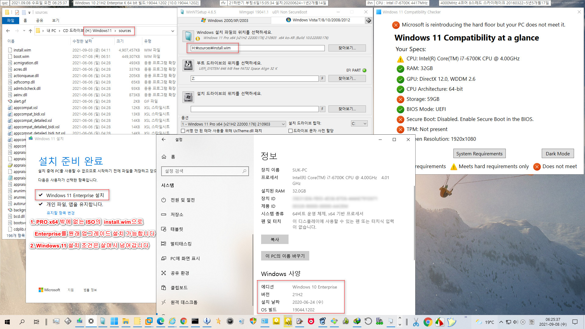Click the scissors icon in the taskbar
The image size is (585, 329).
coord(416,322)
